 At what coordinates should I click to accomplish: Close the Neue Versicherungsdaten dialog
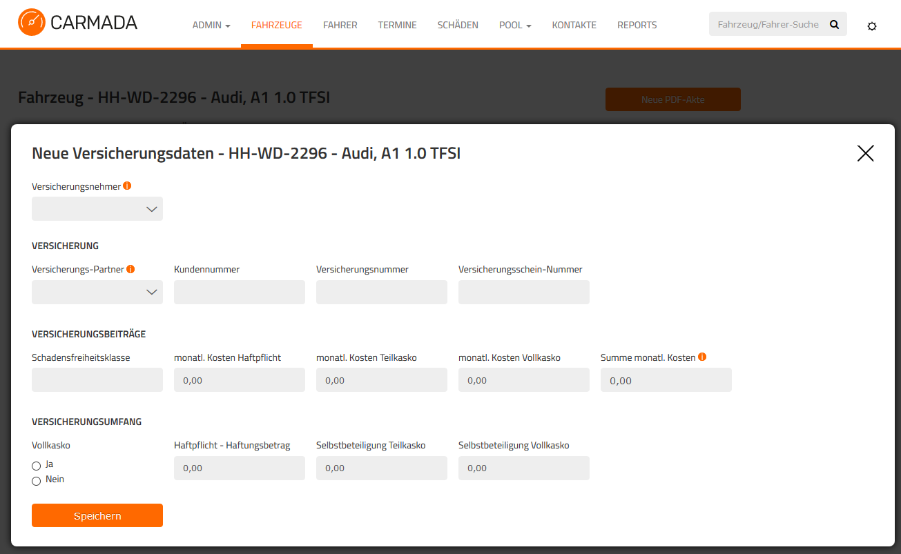click(865, 153)
